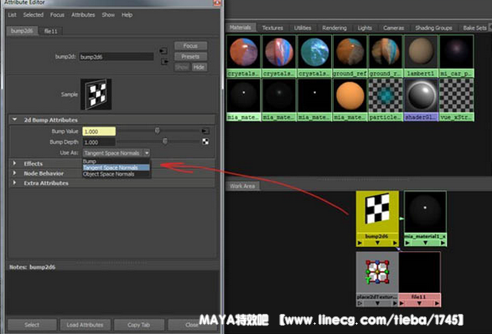Collapse the 2d Bump Attributes section
Screen dimensions: 492x334
click(14, 120)
